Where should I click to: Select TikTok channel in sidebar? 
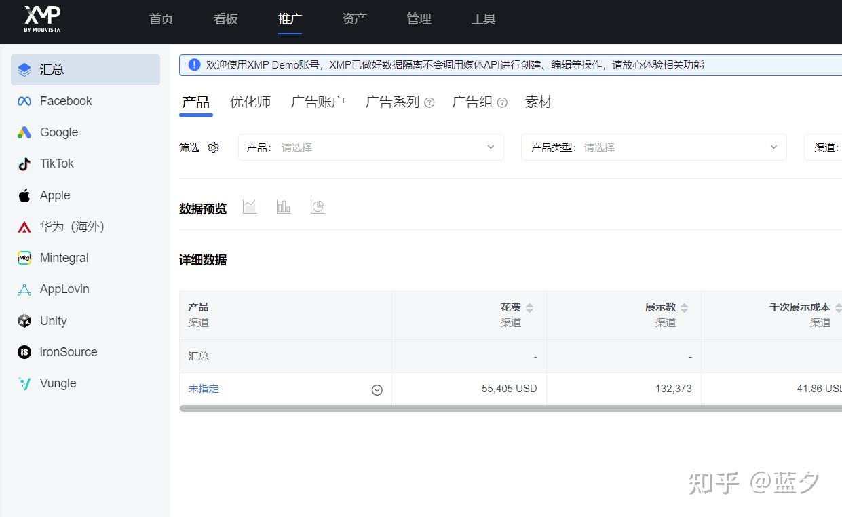click(x=85, y=164)
